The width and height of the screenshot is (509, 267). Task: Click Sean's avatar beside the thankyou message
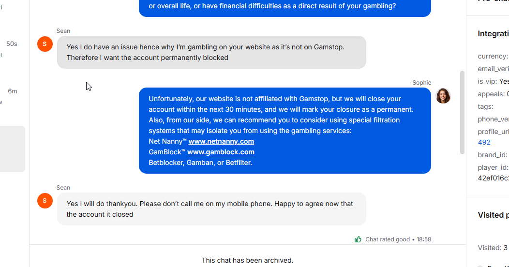tap(45, 200)
